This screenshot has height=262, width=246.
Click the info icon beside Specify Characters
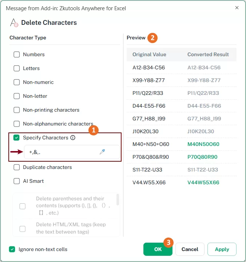click(73, 138)
